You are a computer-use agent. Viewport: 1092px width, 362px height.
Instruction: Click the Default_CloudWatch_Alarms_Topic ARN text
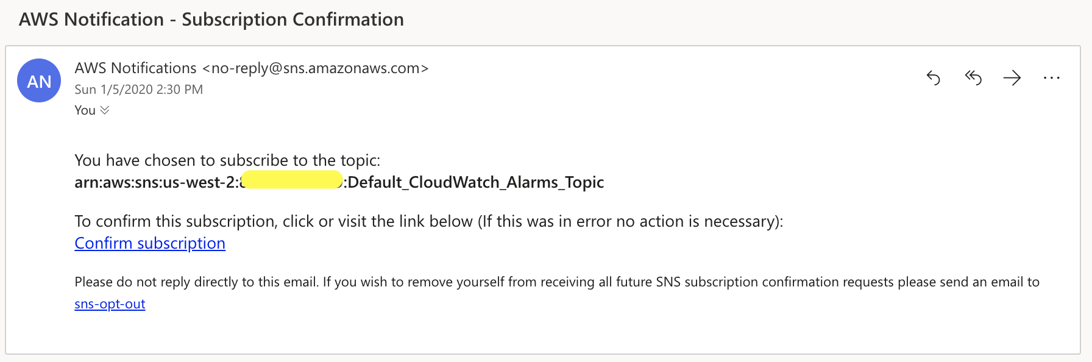[x=475, y=182]
